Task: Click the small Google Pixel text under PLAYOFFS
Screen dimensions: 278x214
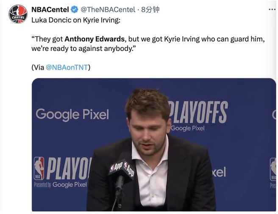Action: [x=187, y=128]
